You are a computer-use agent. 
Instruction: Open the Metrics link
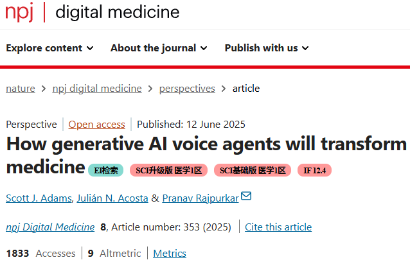tap(170, 253)
